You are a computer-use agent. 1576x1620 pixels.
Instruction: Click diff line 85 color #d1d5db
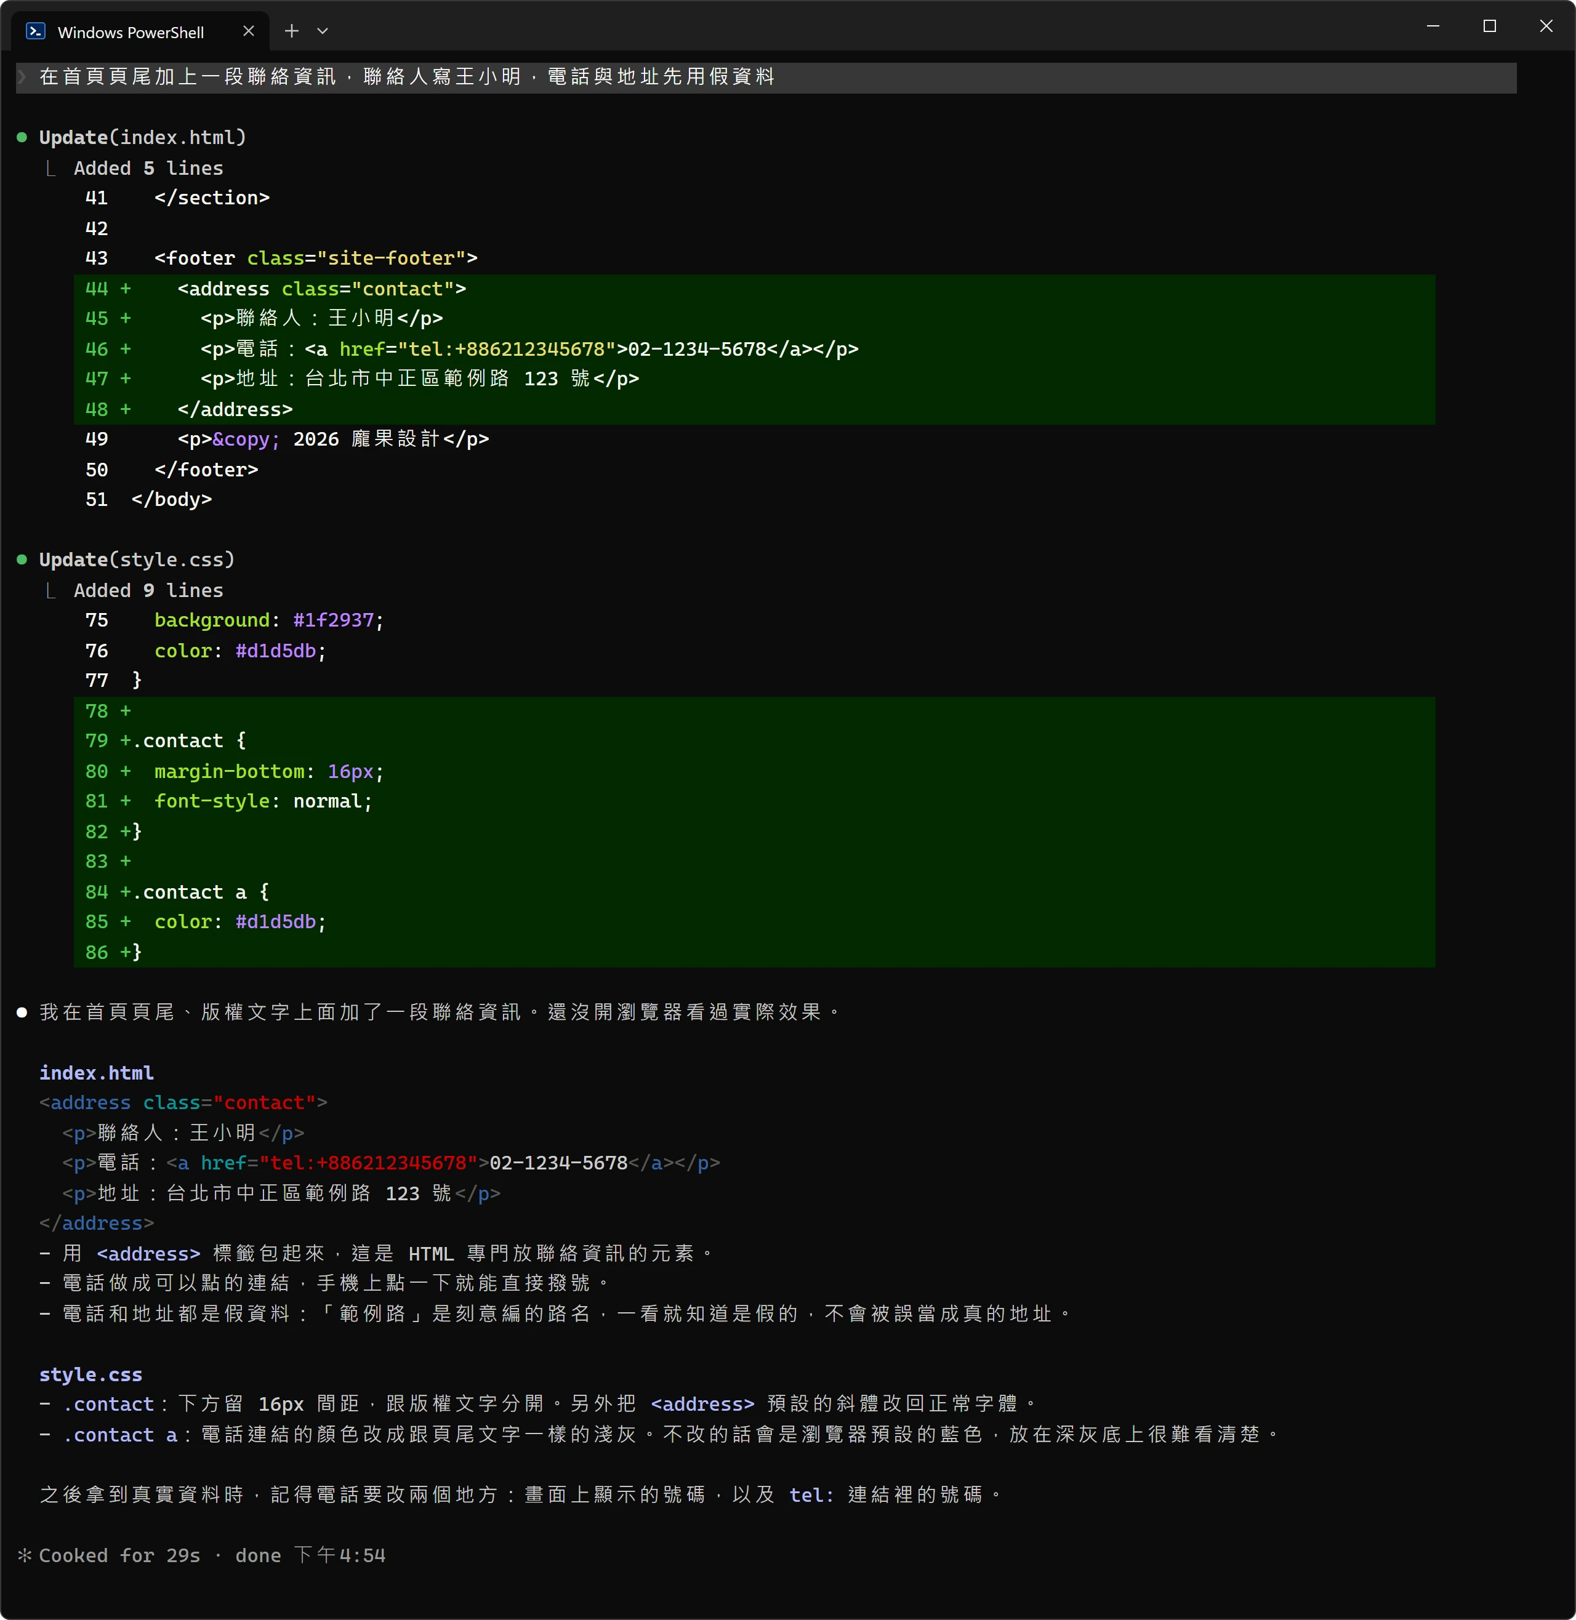pos(754,921)
